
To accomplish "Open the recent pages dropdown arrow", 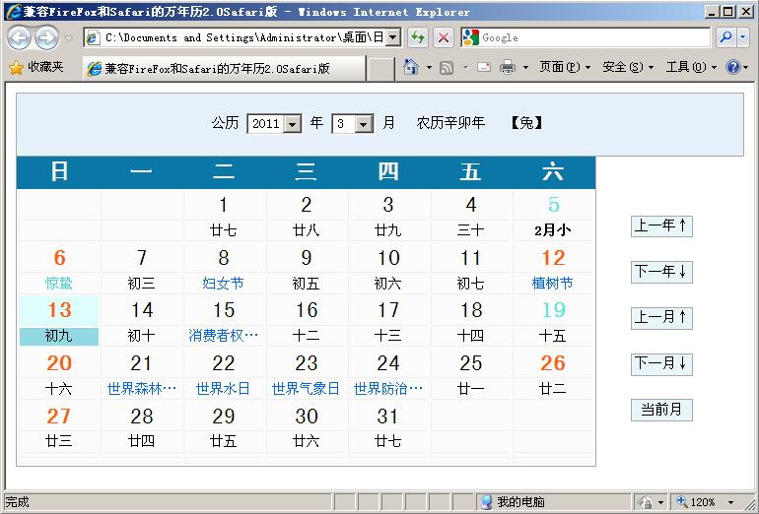I will pos(68,38).
